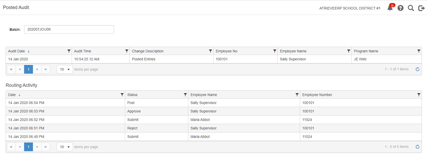Open the notifications bell icon
The height and width of the screenshot is (162, 427).
pos(390,8)
